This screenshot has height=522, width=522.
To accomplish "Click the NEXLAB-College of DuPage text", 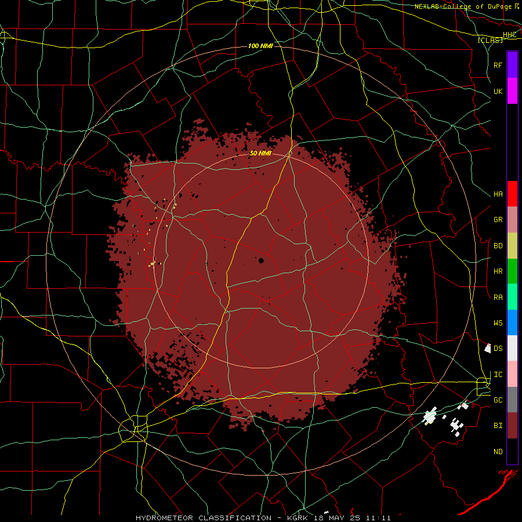I will point(463,6).
